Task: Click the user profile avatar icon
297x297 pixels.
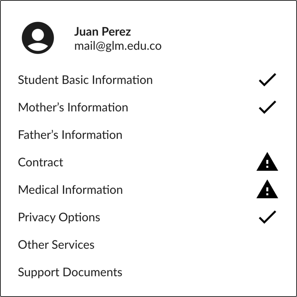Action: tap(38, 38)
